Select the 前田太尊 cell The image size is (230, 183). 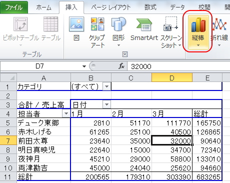[43, 140]
